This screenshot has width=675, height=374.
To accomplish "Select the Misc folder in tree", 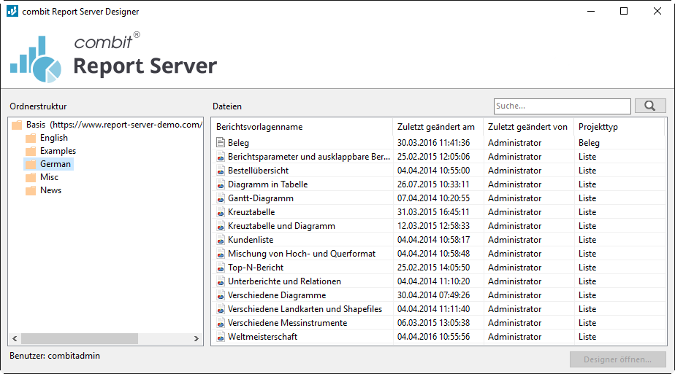I will (x=49, y=177).
